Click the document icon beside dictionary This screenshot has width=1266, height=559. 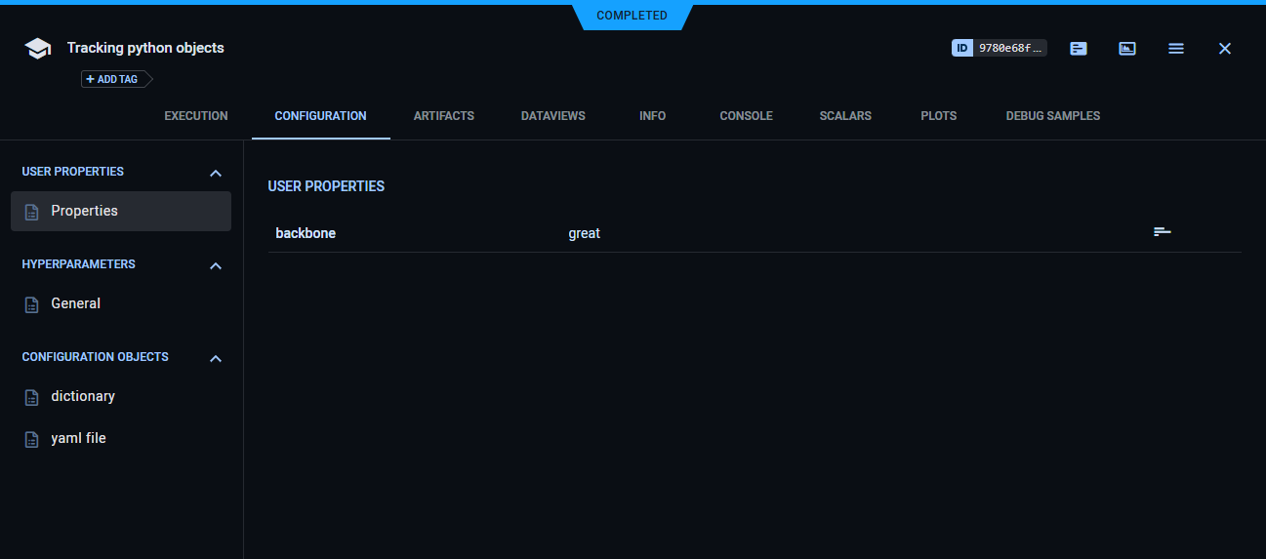point(32,397)
